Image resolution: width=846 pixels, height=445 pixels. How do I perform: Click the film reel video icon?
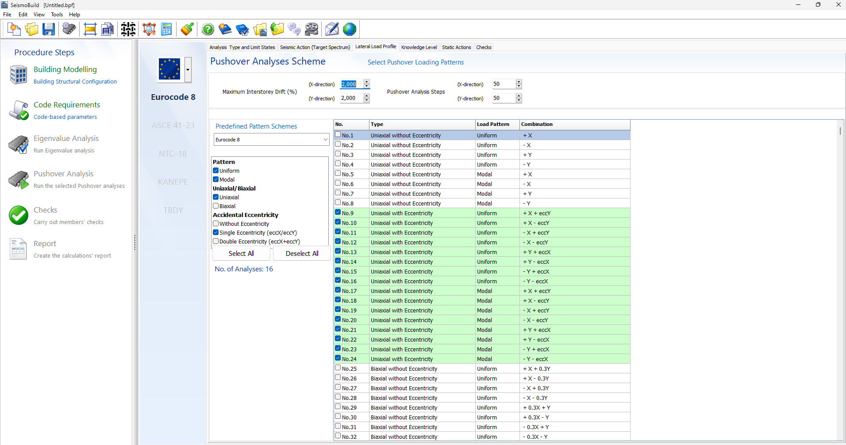tap(311, 30)
